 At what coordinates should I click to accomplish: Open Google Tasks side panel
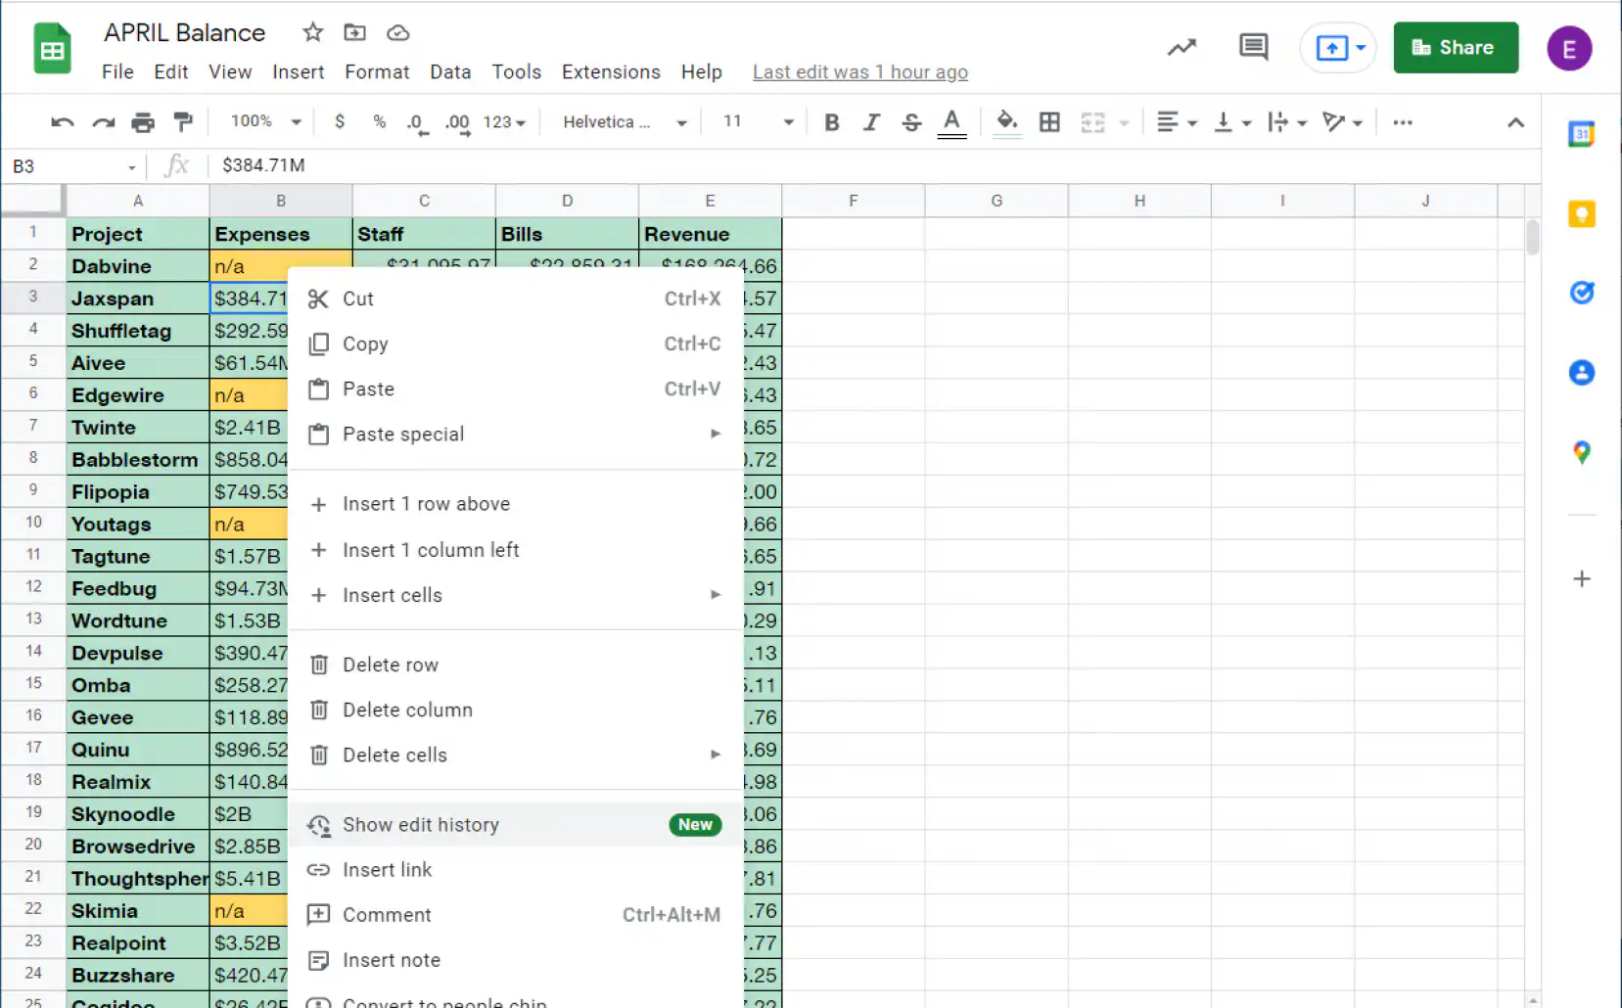point(1582,292)
